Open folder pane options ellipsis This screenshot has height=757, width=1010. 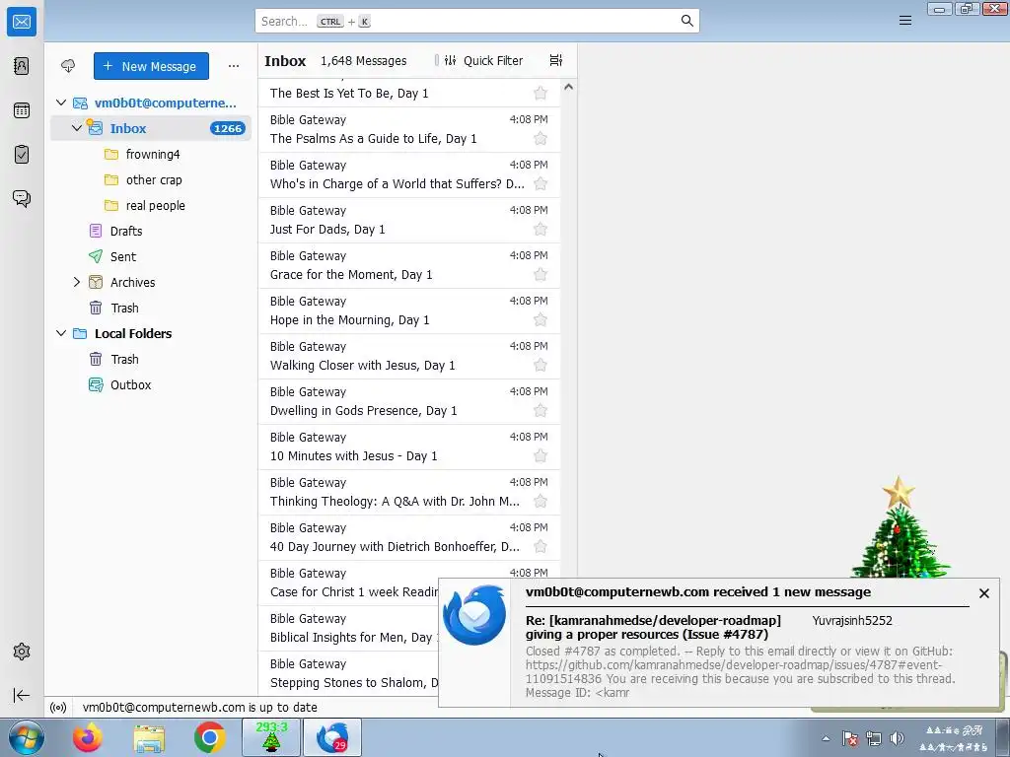tap(233, 66)
